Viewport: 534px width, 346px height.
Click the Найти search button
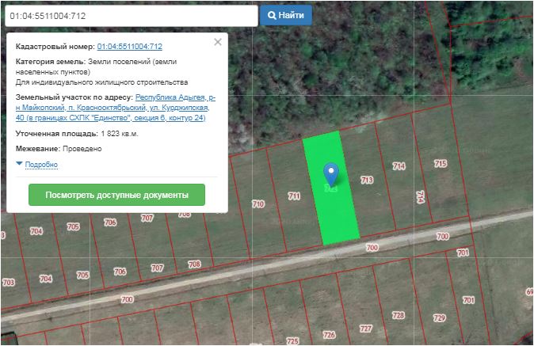pos(286,15)
